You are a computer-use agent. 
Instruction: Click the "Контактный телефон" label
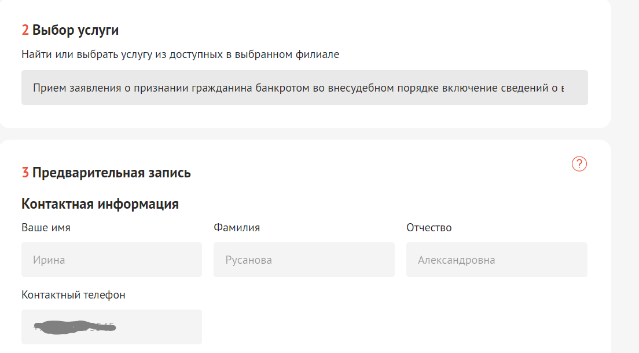point(74,294)
